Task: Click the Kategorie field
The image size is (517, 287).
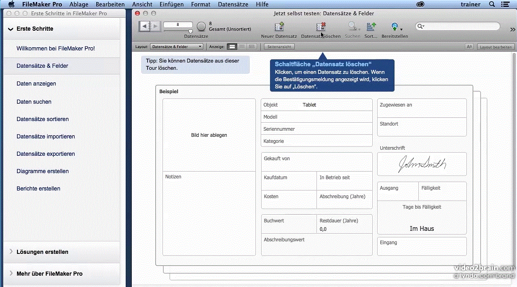Action: click(317, 141)
